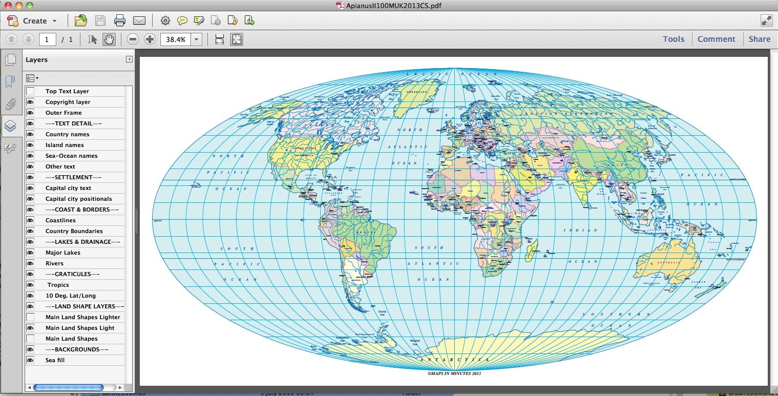Click the Save disk icon
Screen dimensions: 778x396
(x=100, y=20)
